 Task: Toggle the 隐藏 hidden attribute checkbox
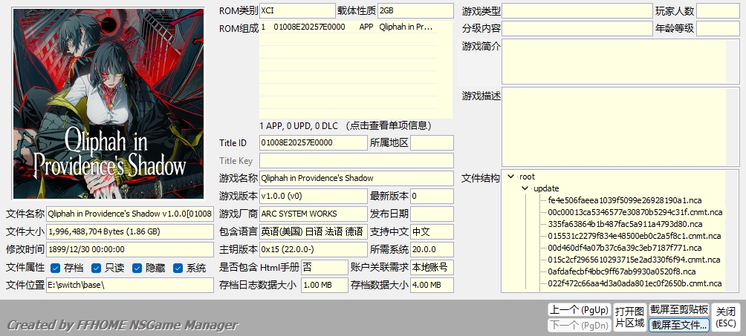pos(137,268)
